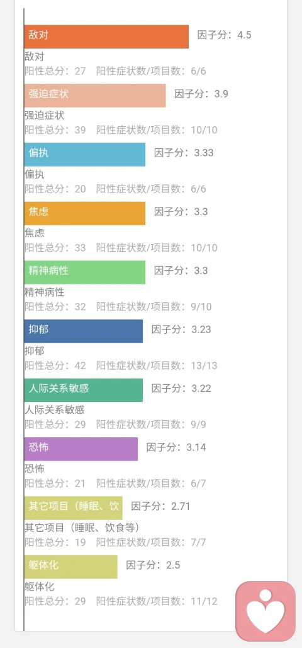
Task: Tap the 因子分：2.5 score label
Action: pyautogui.click(x=153, y=565)
